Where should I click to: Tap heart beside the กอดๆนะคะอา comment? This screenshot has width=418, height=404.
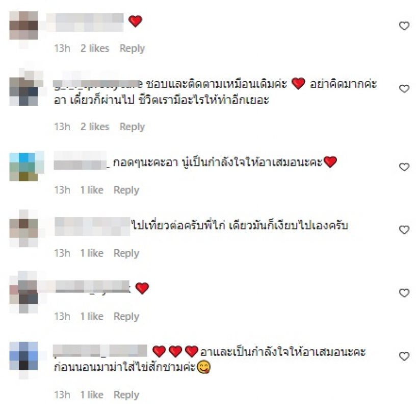point(404,167)
